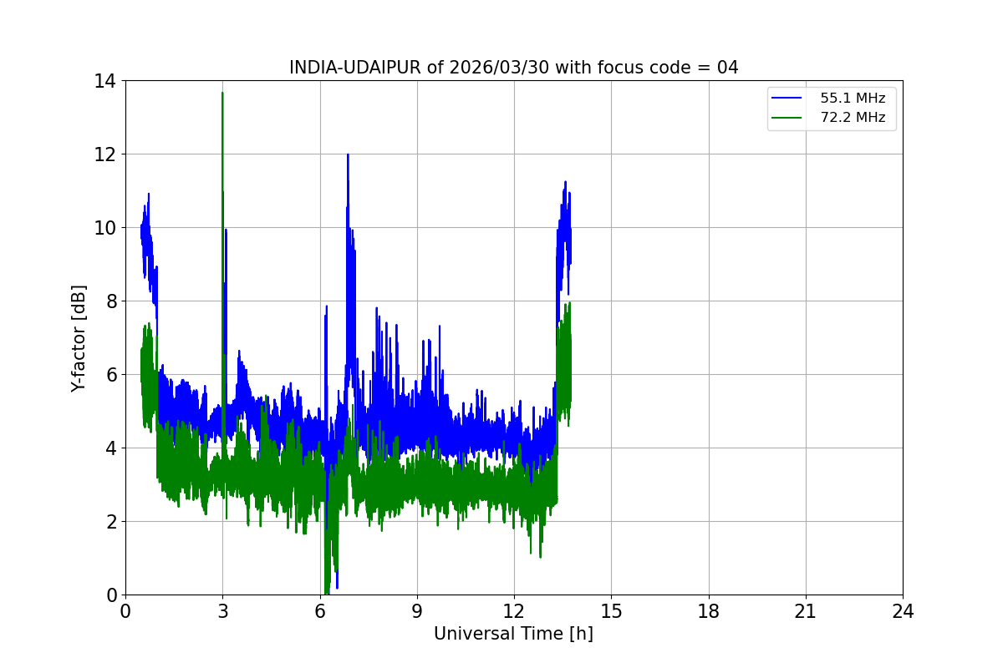The image size is (1003, 668).
Task: Click y-axis tick label 10
Action: tap(105, 228)
